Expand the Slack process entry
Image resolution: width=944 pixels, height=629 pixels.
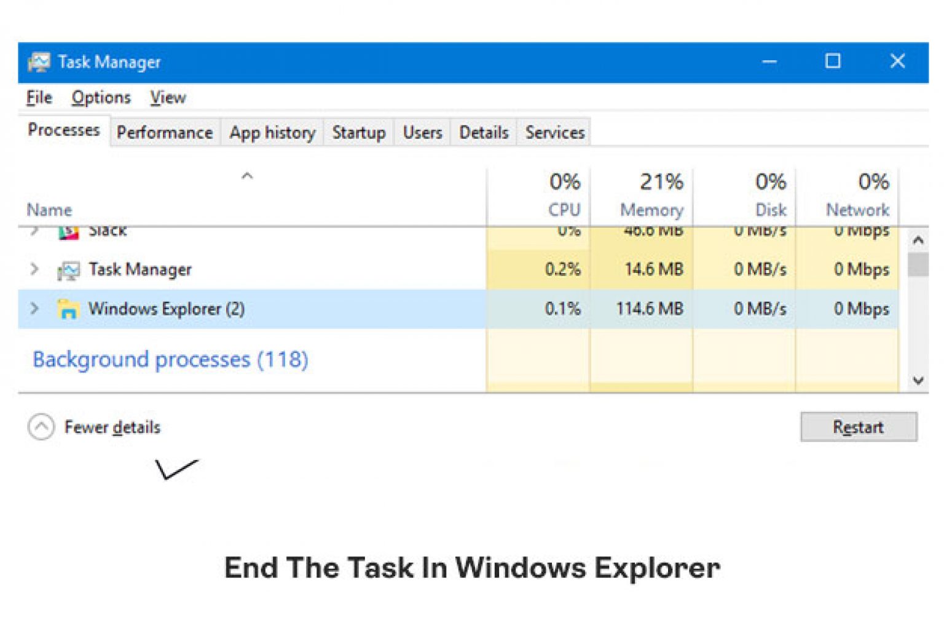click(x=34, y=229)
